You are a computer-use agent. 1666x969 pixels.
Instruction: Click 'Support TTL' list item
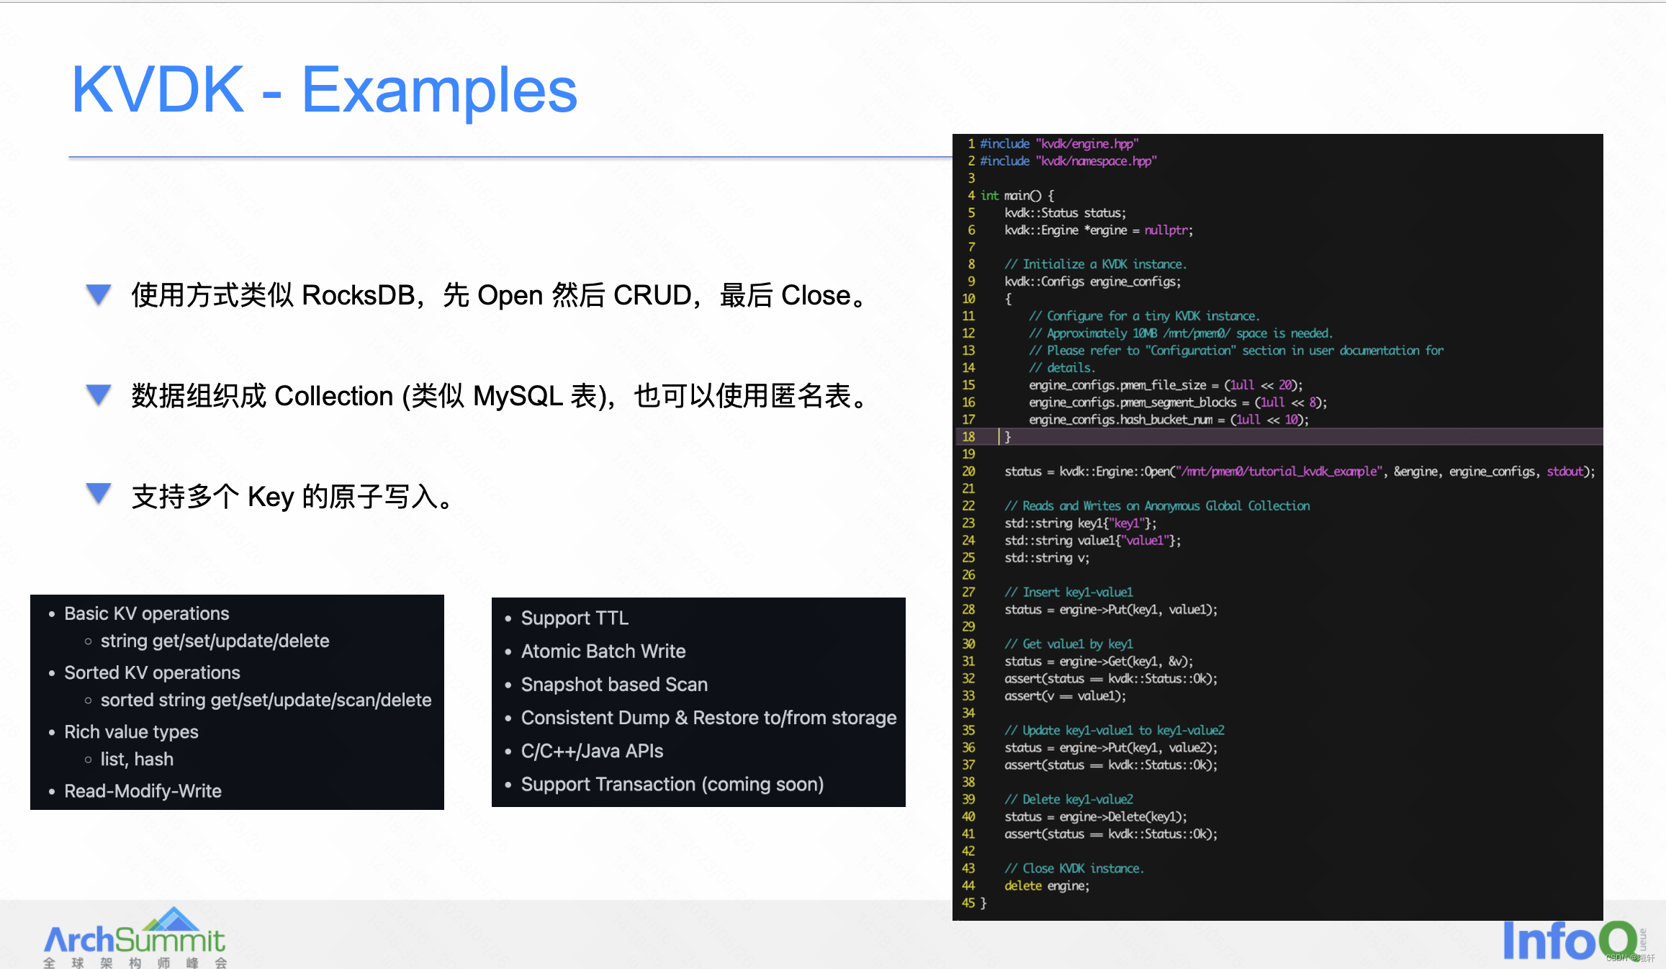tap(575, 618)
